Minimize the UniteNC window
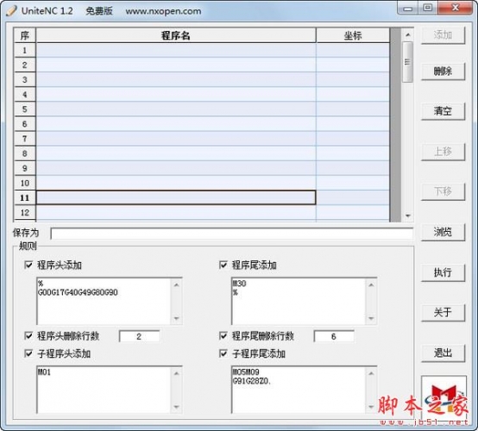The height and width of the screenshot is (431, 478). [x=408, y=9]
